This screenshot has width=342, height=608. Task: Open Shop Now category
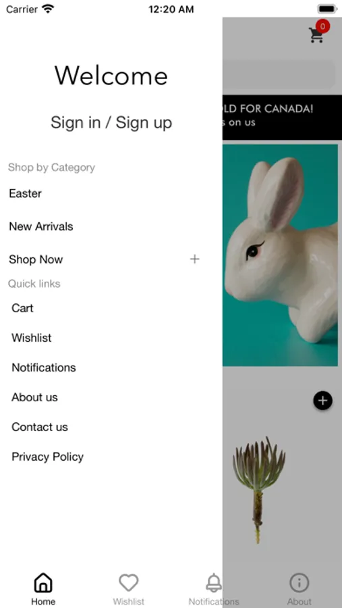point(36,259)
